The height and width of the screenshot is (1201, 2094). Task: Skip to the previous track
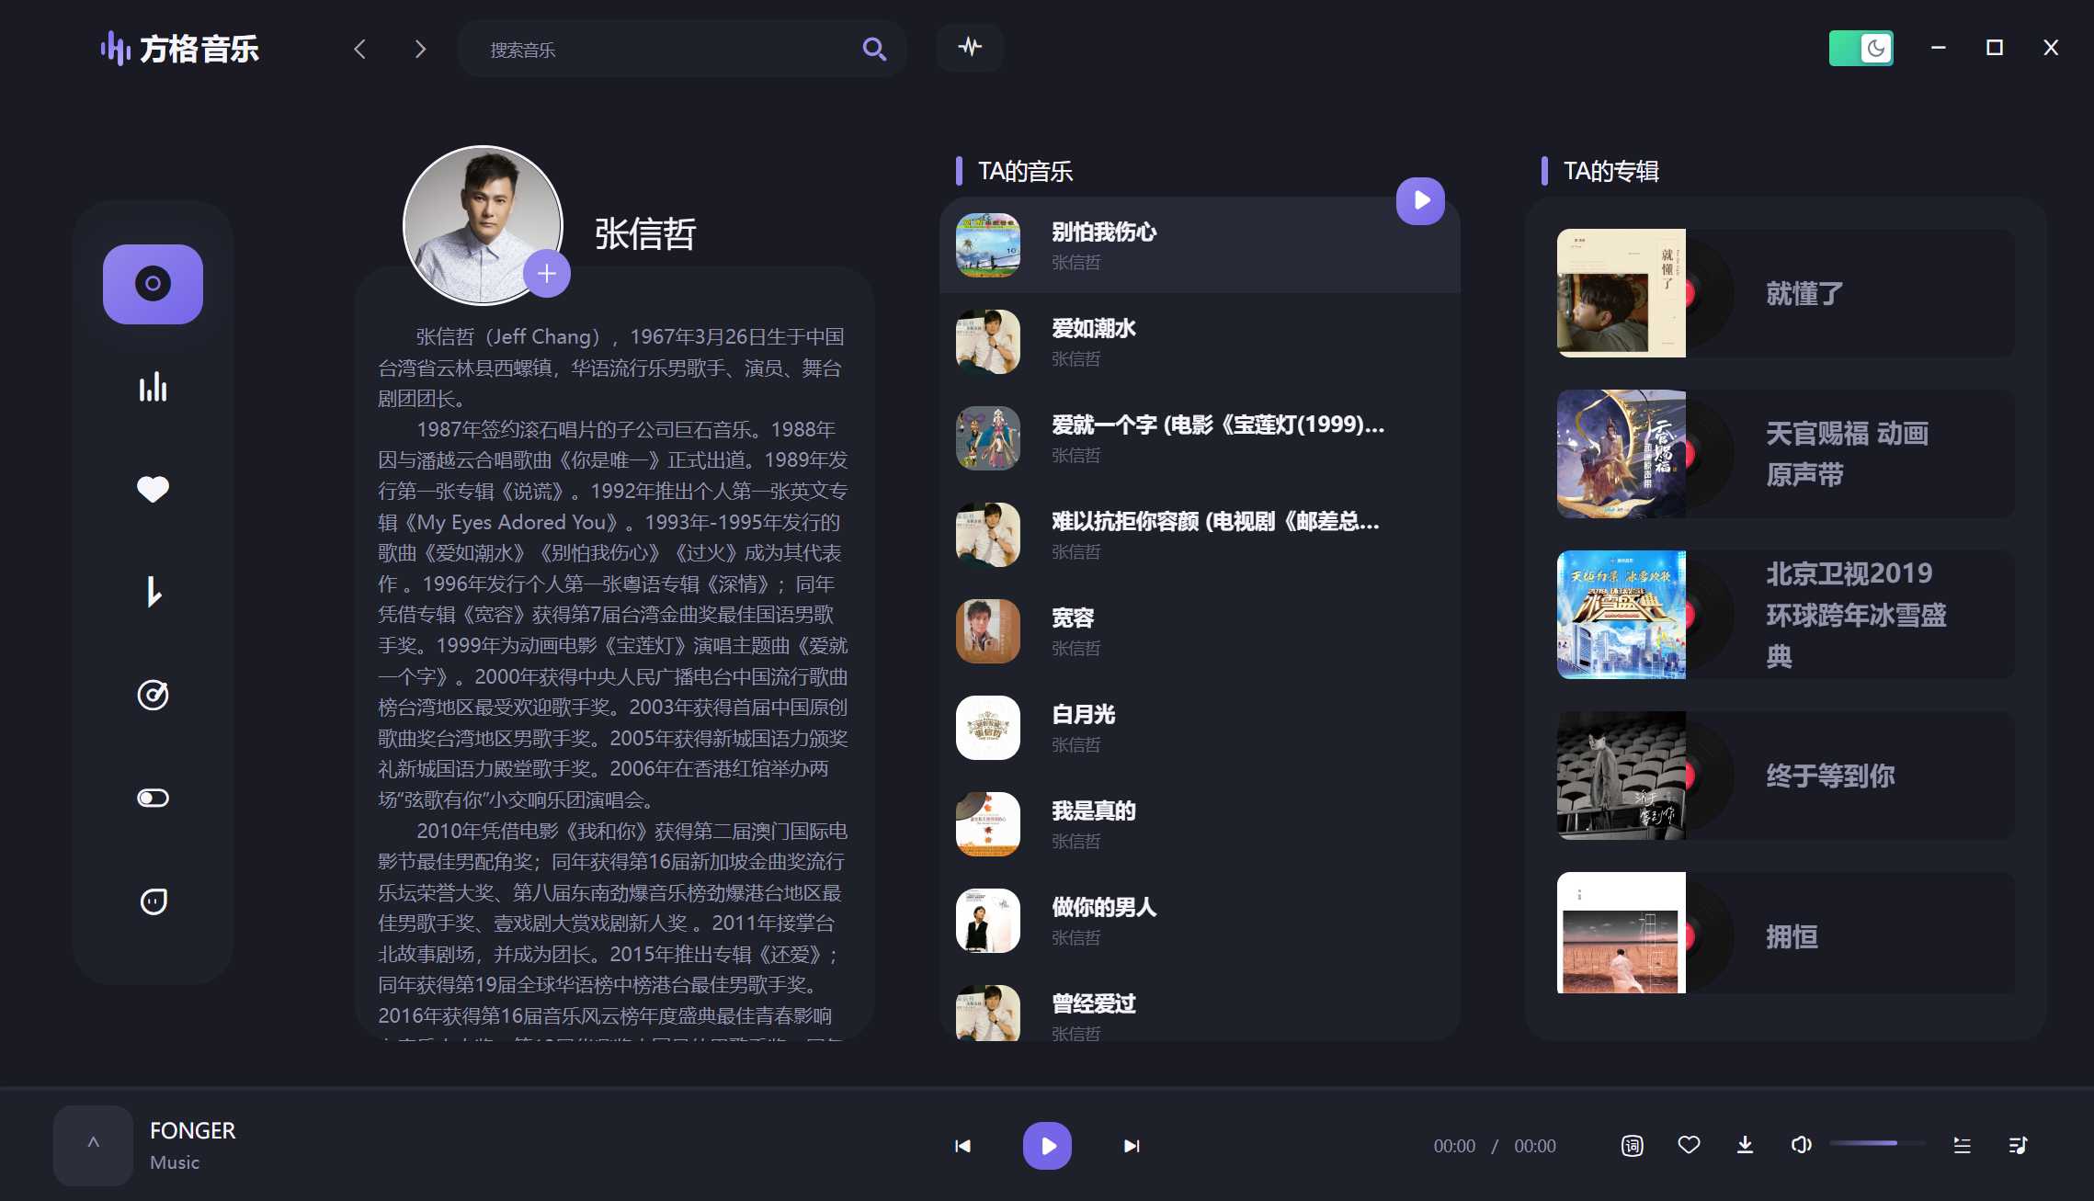click(x=962, y=1146)
